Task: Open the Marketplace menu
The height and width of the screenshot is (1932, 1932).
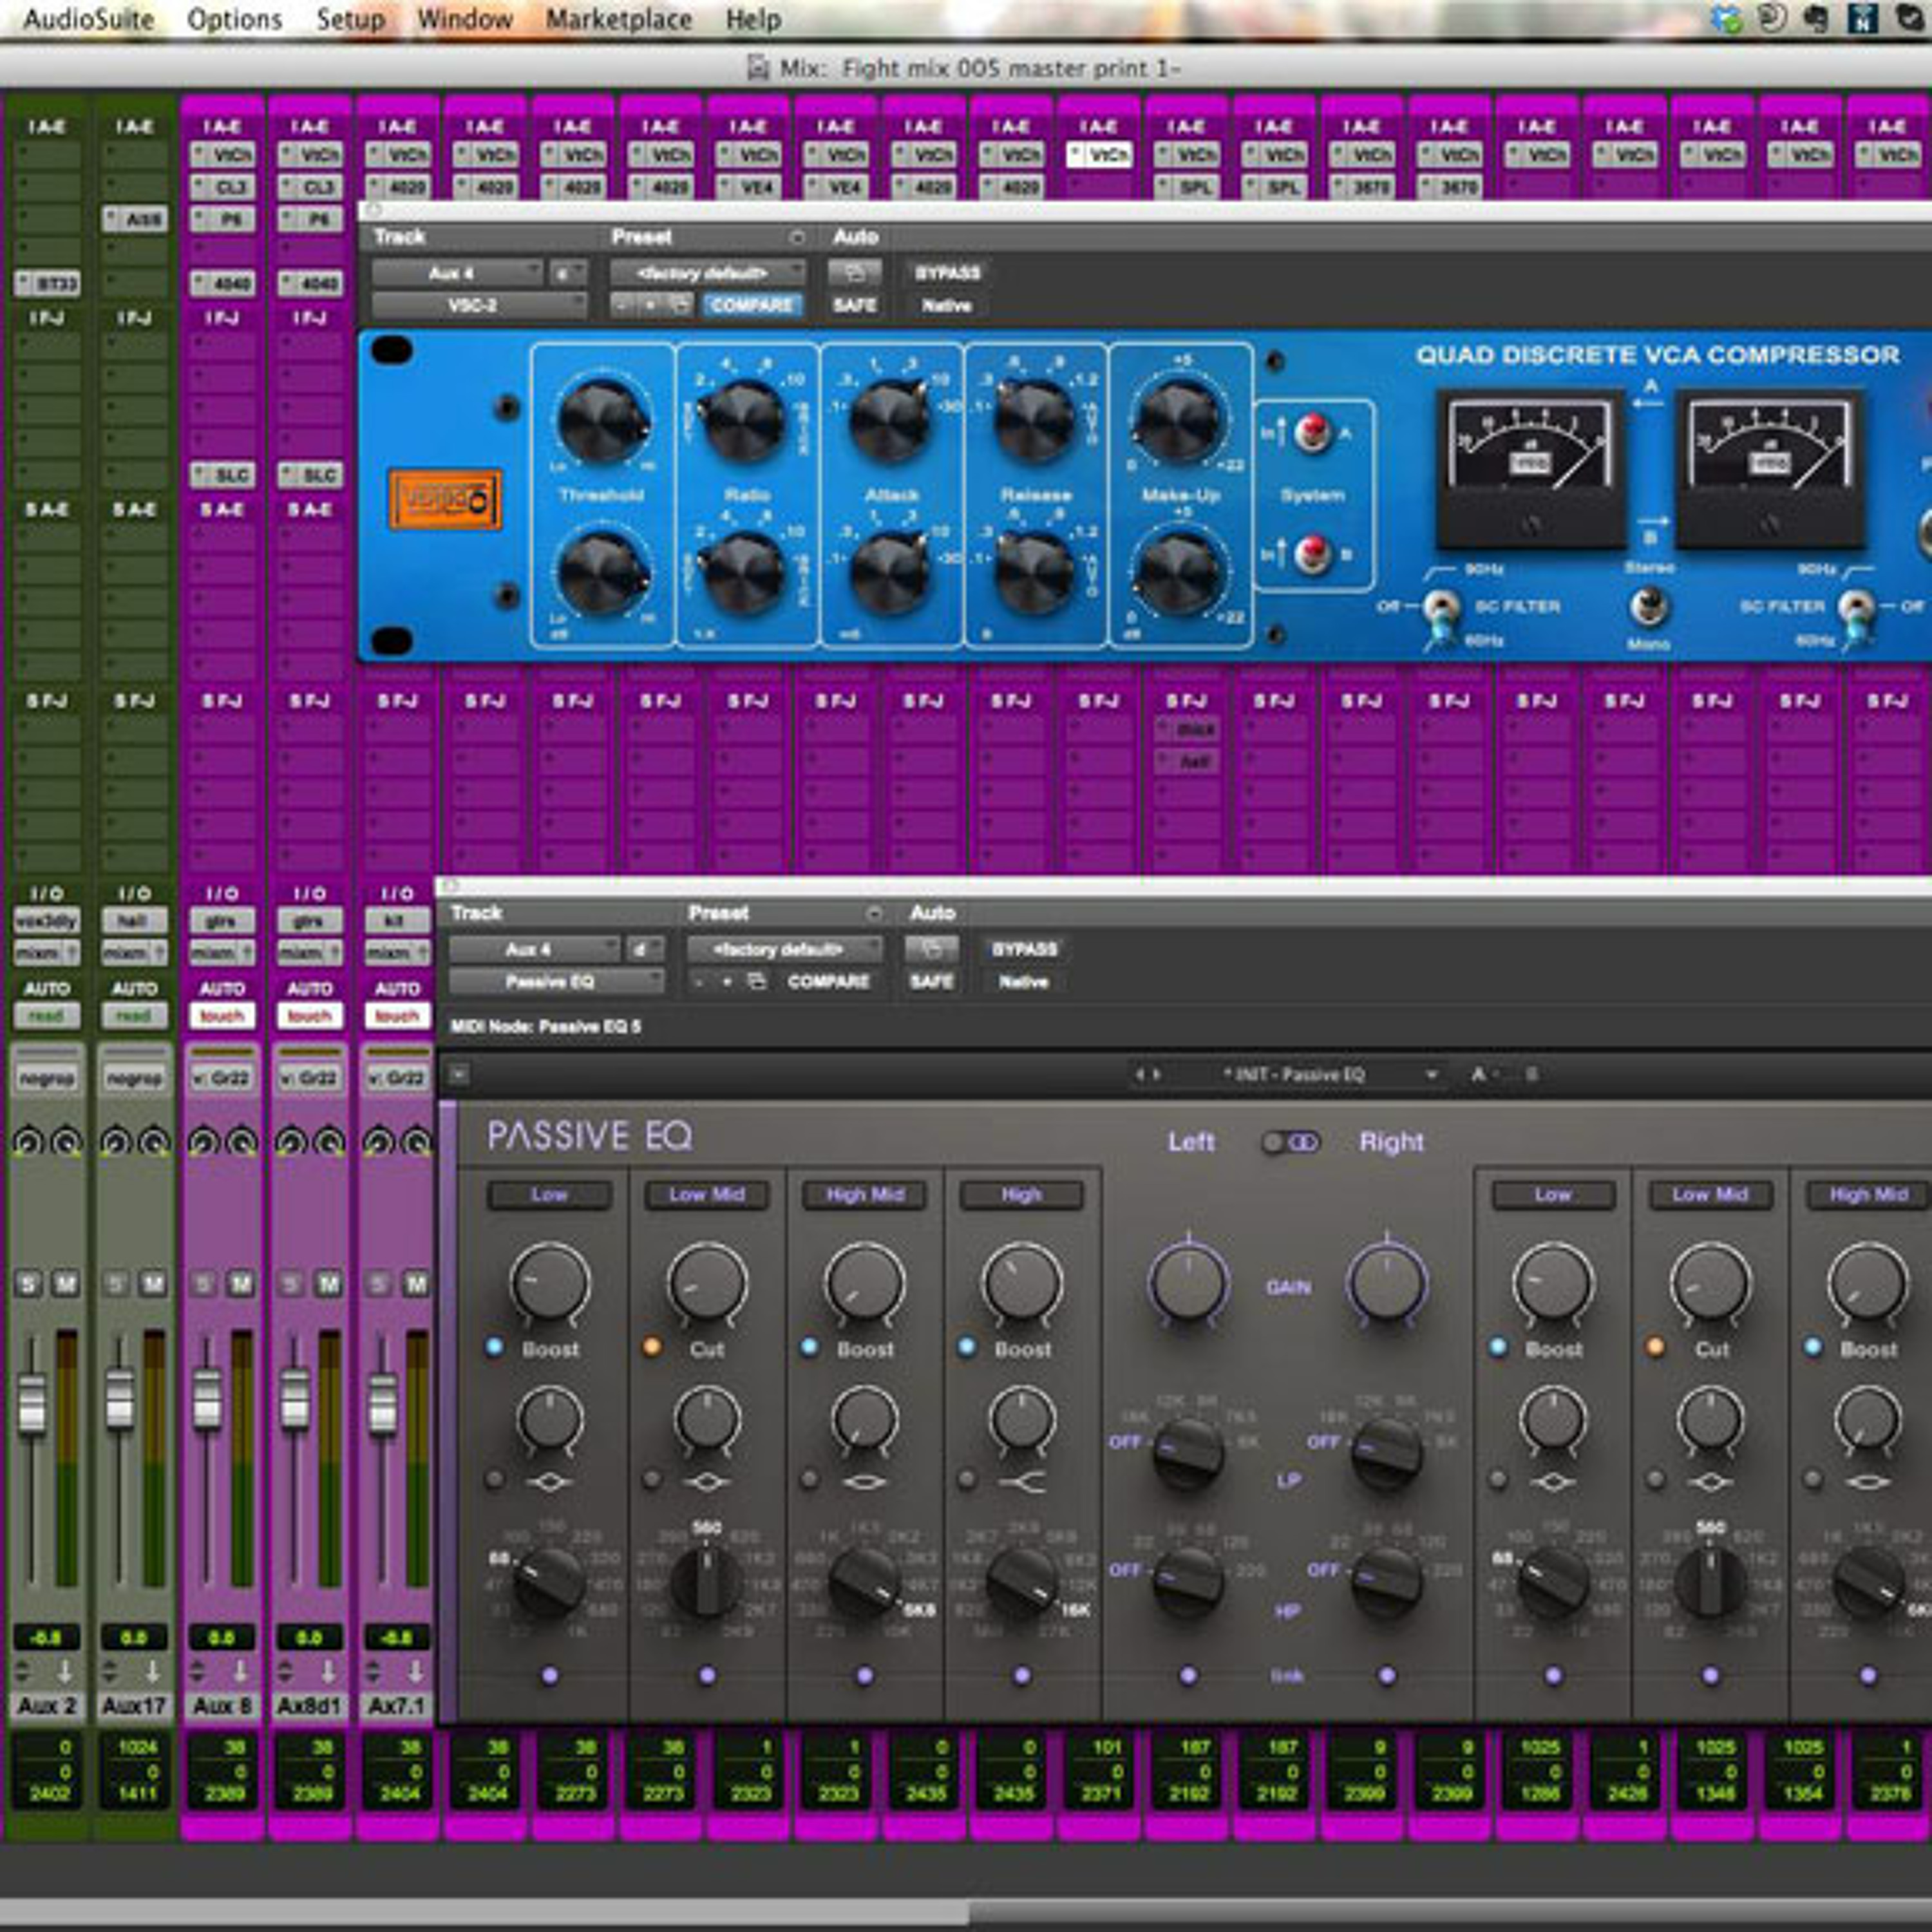Action: tap(619, 19)
